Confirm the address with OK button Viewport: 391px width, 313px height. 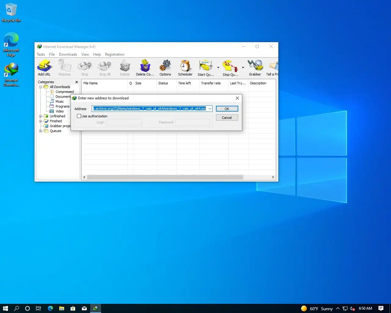(227, 109)
